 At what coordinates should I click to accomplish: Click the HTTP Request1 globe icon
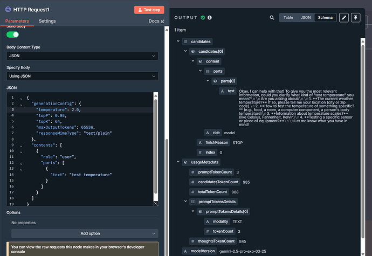point(8,10)
